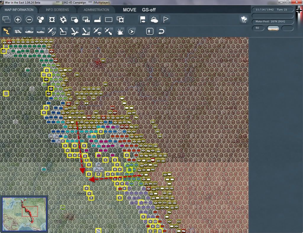Image resolution: width=303 pixels, height=233 pixels.
Task: Click the MOVE mode label
Action: pyautogui.click(x=130, y=10)
